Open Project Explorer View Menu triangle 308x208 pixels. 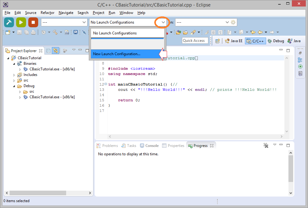pyautogui.click(x=74, y=50)
